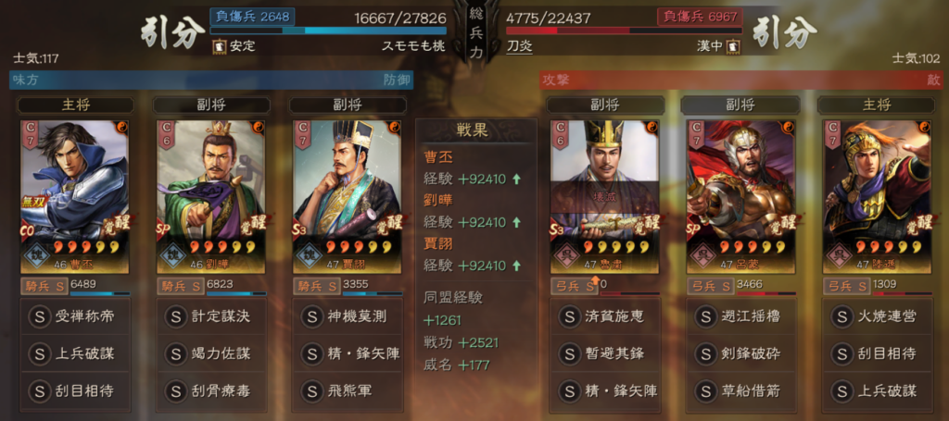Click the 騎兵 S troop badge under 曹丕
The image size is (949, 421).
pyautogui.click(x=44, y=286)
